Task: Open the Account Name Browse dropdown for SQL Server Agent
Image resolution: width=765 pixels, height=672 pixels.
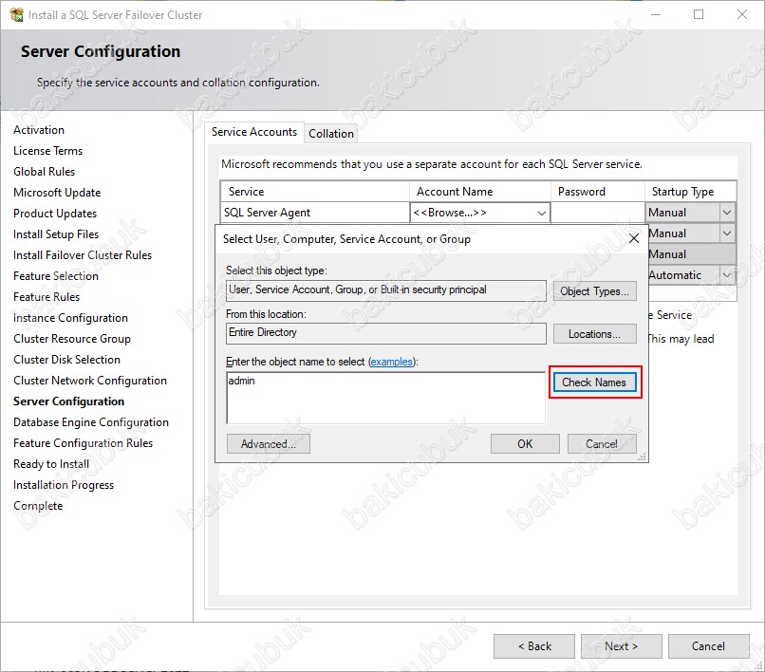Action: (542, 213)
